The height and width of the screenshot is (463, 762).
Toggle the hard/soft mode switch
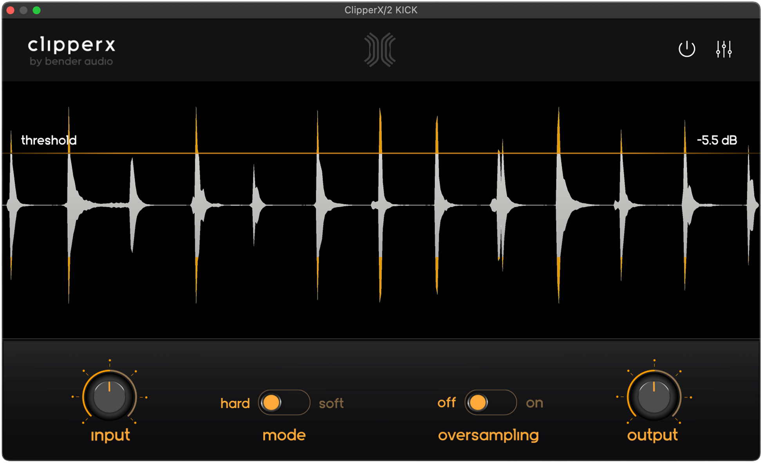coord(284,402)
